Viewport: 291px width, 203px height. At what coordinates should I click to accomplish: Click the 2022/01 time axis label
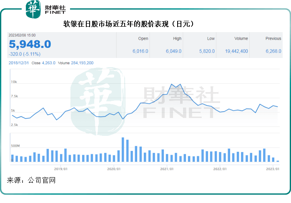click(x=220, y=169)
